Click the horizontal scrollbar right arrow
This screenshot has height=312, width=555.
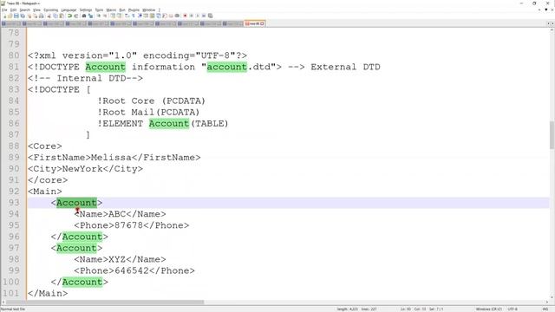point(547,302)
